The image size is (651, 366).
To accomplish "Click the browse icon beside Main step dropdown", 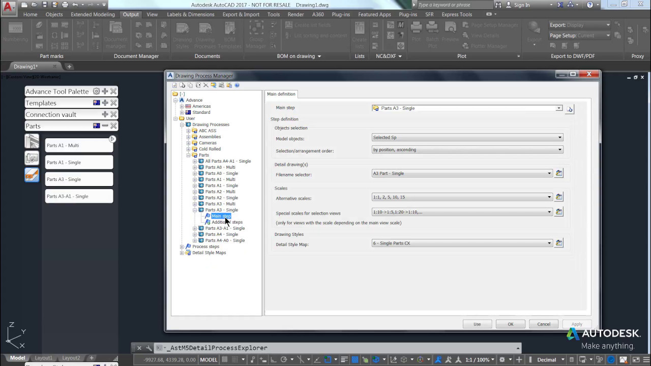I will click(570, 109).
